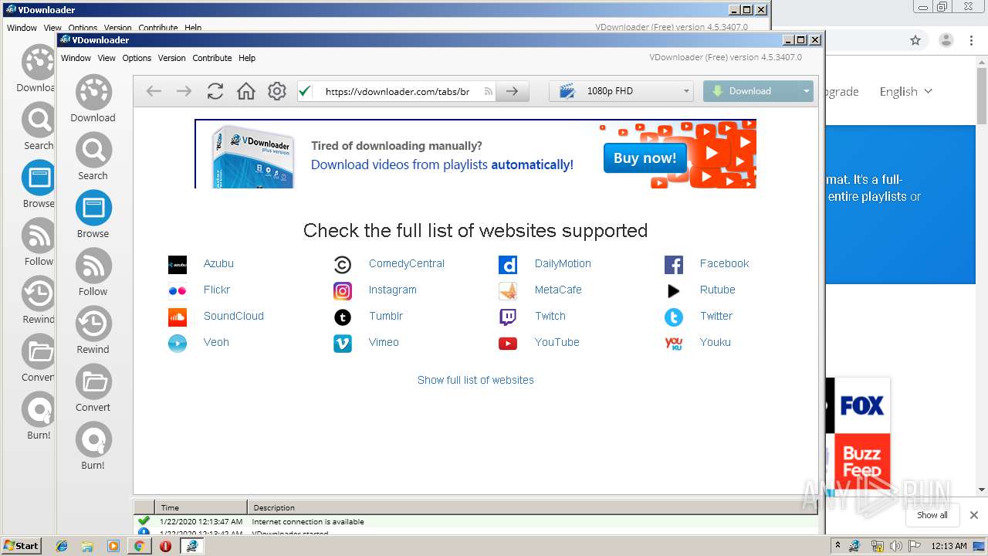Open the Options menu in front window

[137, 58]
